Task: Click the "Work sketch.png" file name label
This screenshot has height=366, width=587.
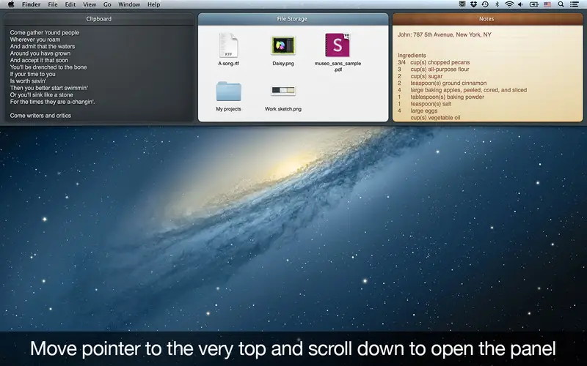Action: coord(283,109)
